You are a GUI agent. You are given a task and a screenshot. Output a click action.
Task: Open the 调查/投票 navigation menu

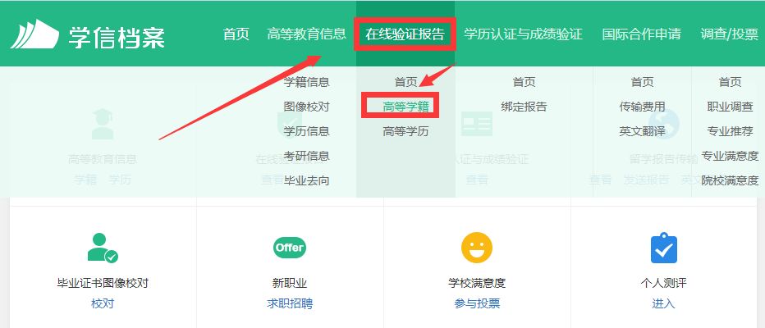click(x=730, y=34)
